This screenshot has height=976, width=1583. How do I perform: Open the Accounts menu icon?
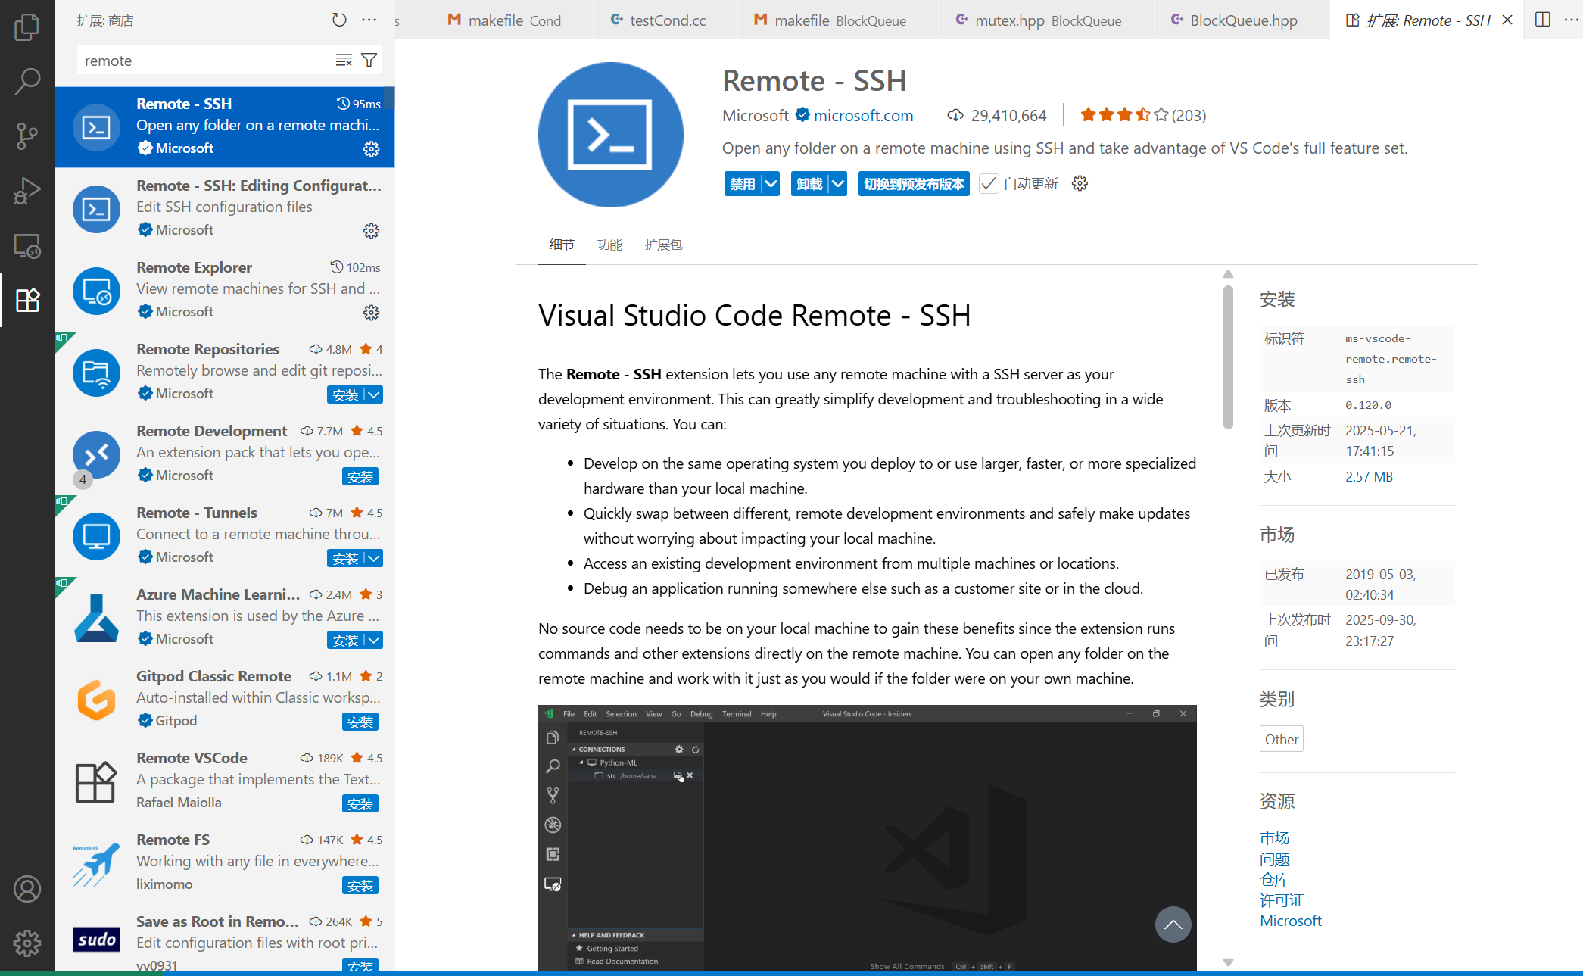(x=27, y=889)
